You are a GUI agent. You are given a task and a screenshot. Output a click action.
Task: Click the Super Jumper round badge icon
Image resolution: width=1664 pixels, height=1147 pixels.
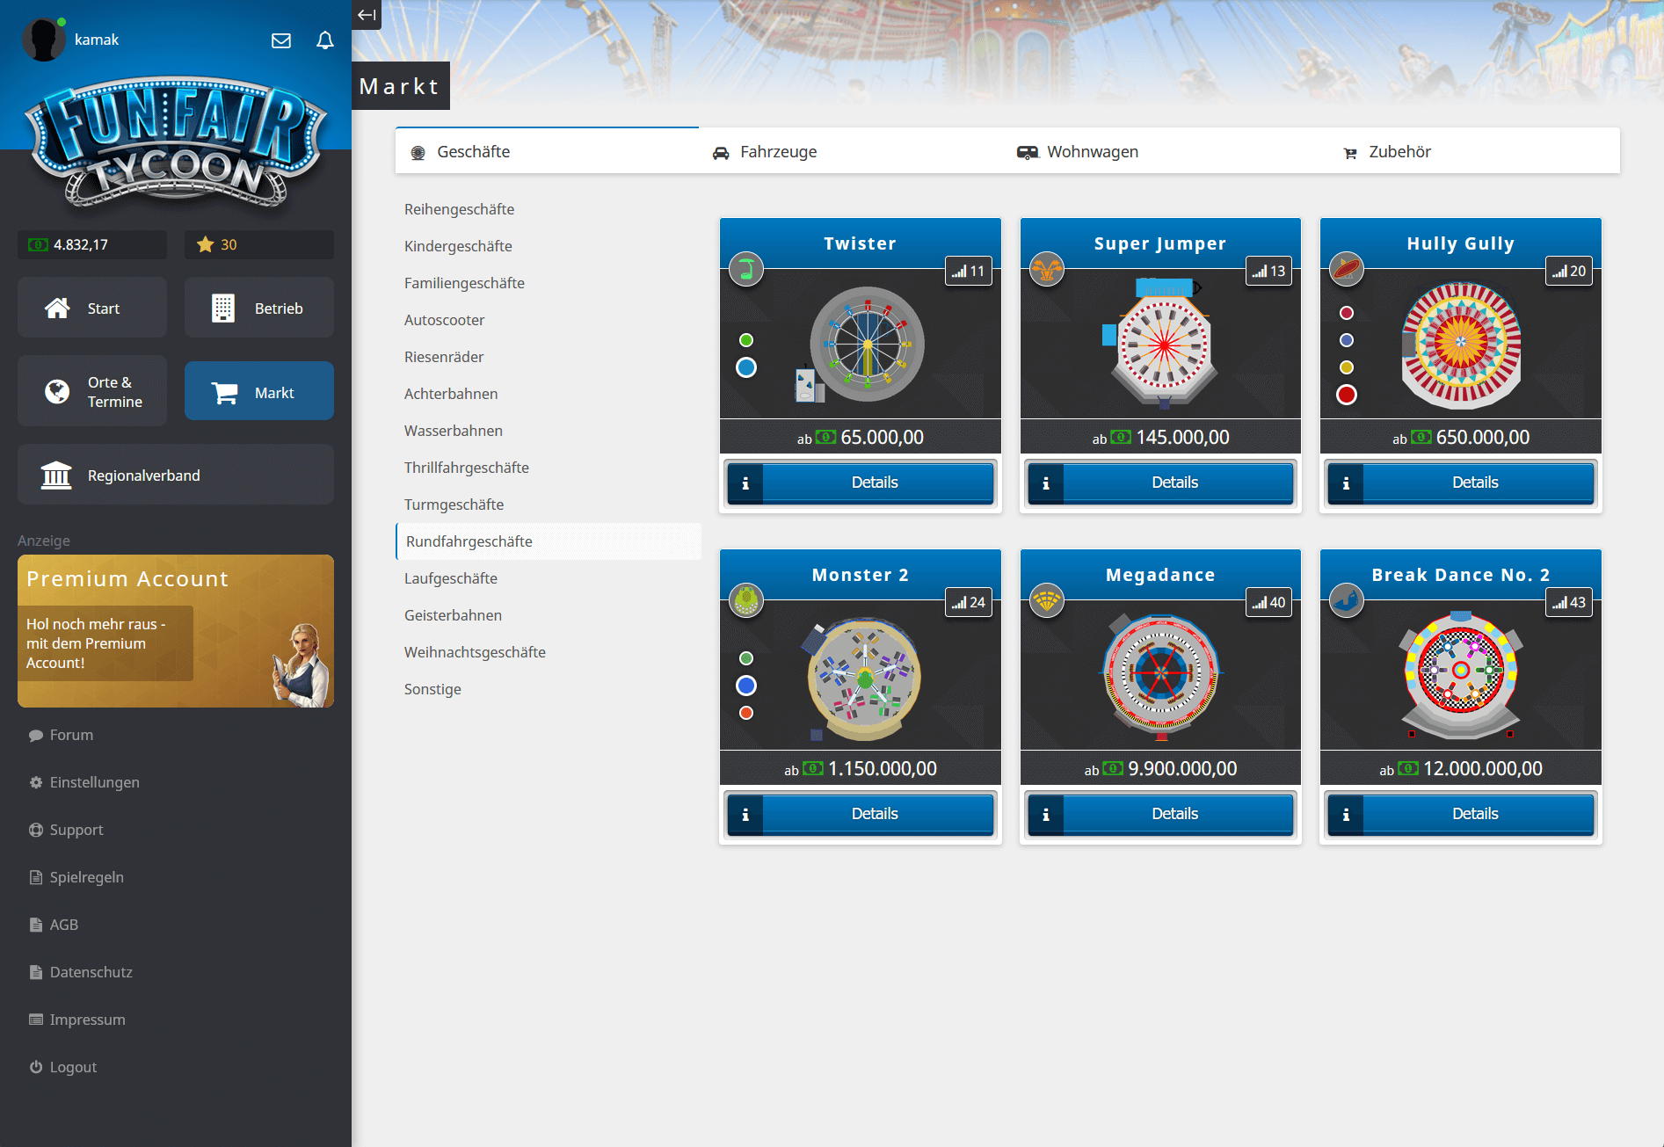(1047, 269)
